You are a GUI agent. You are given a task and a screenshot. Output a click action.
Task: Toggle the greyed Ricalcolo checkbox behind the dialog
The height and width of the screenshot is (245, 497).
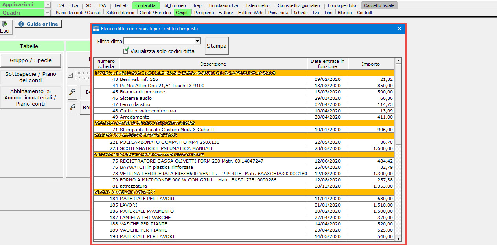coord(70,75)
